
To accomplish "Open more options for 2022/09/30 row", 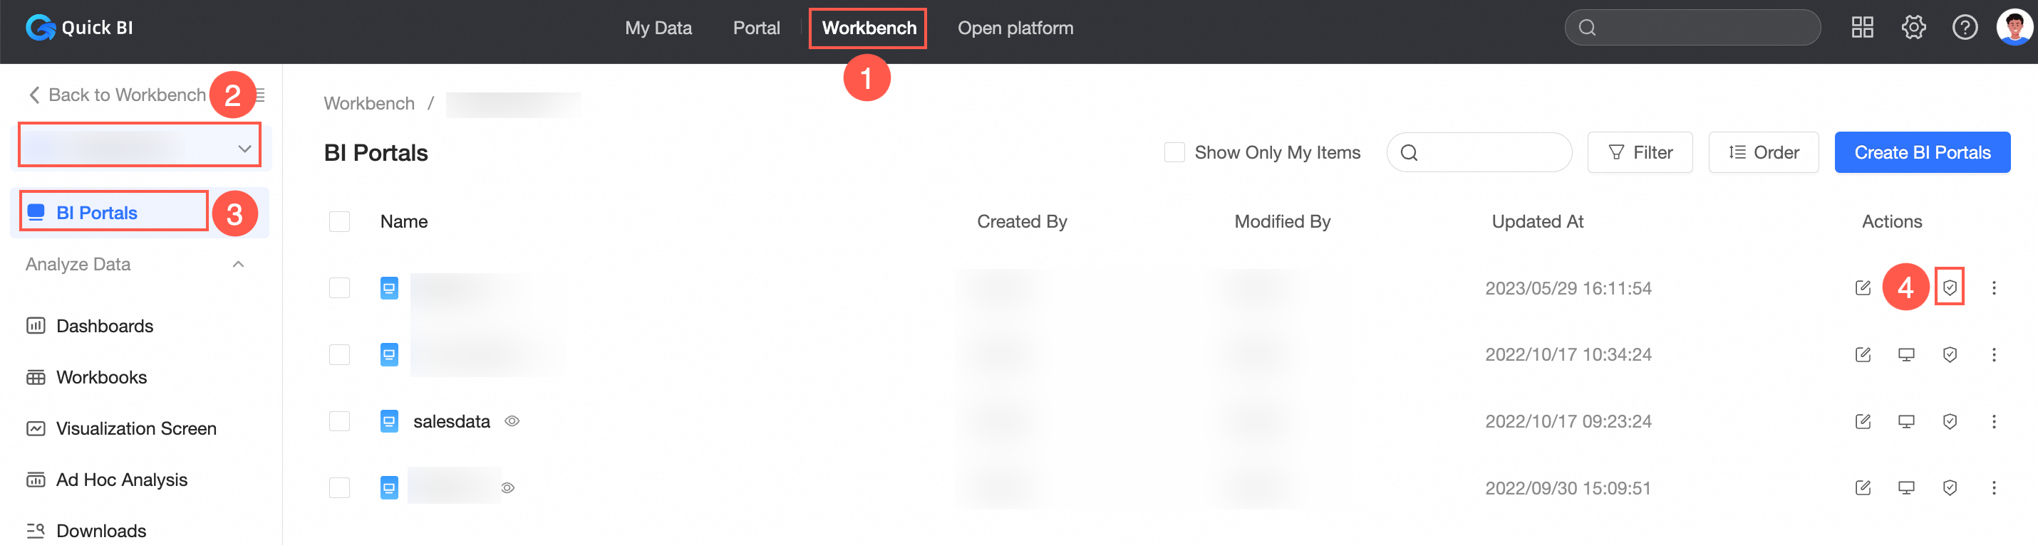I will [1994, 488].
